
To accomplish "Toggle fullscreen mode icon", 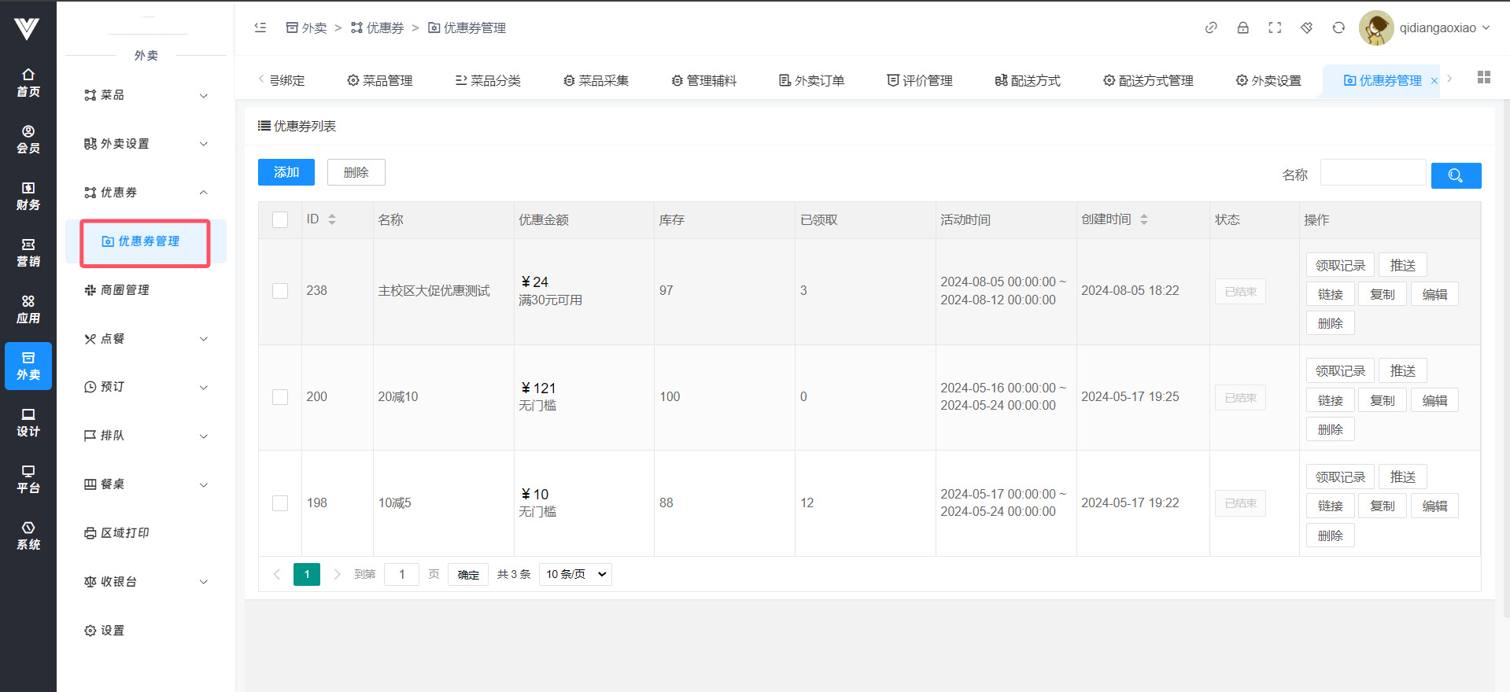I will tap(1275, 28).
